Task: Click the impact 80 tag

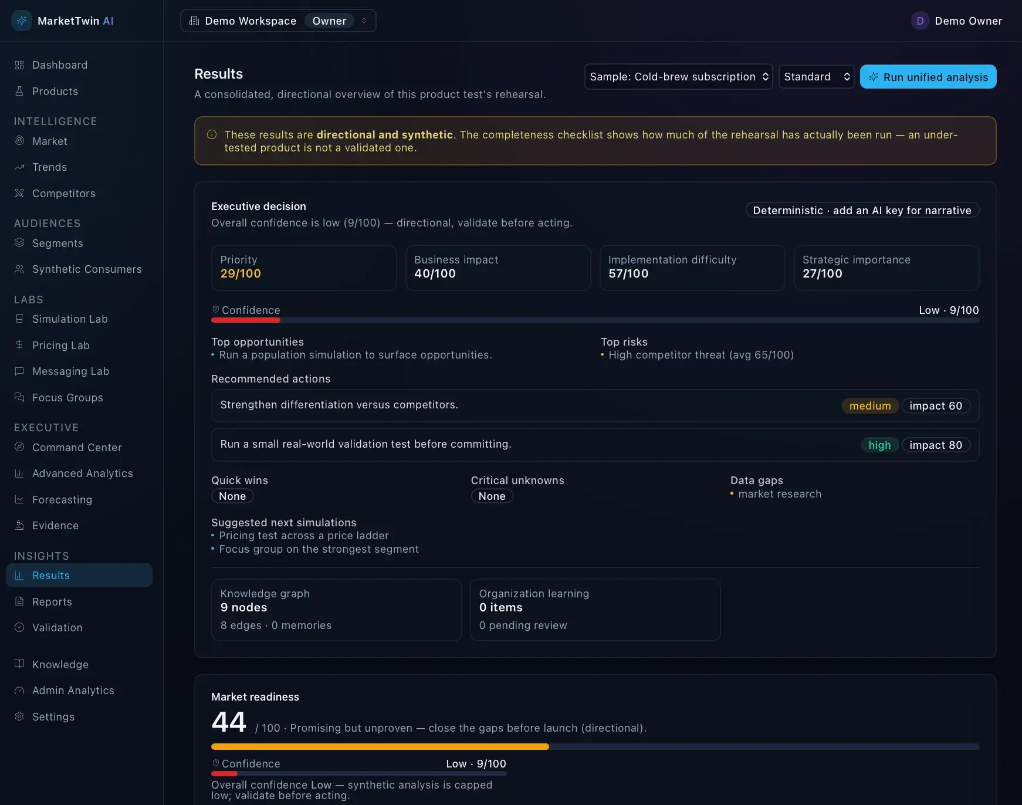Action: tap(936, 445)
